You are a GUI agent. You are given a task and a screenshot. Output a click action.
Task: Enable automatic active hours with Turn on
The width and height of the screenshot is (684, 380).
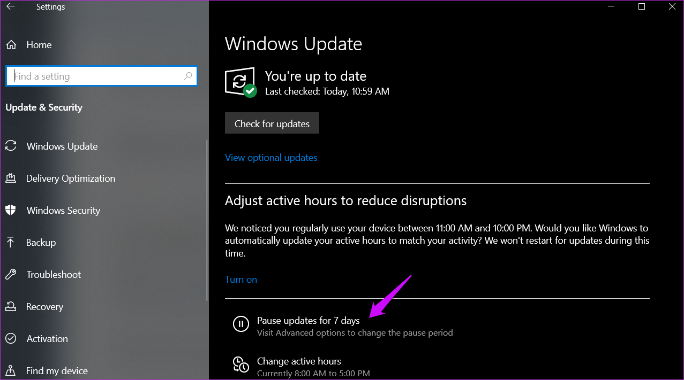click(x=240, y=279)
